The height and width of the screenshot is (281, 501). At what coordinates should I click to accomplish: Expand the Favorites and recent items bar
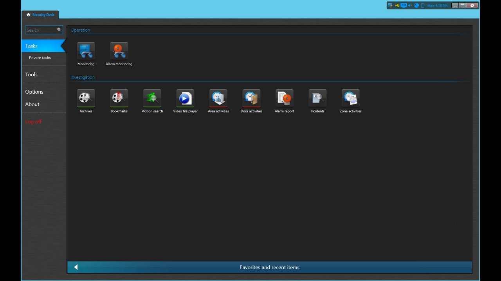point(270,267)
